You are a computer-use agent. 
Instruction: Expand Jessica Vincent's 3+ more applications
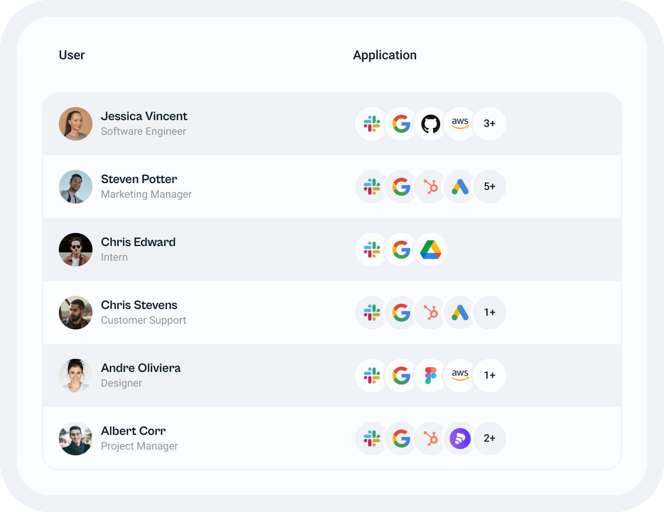click(x=490, y=124)
